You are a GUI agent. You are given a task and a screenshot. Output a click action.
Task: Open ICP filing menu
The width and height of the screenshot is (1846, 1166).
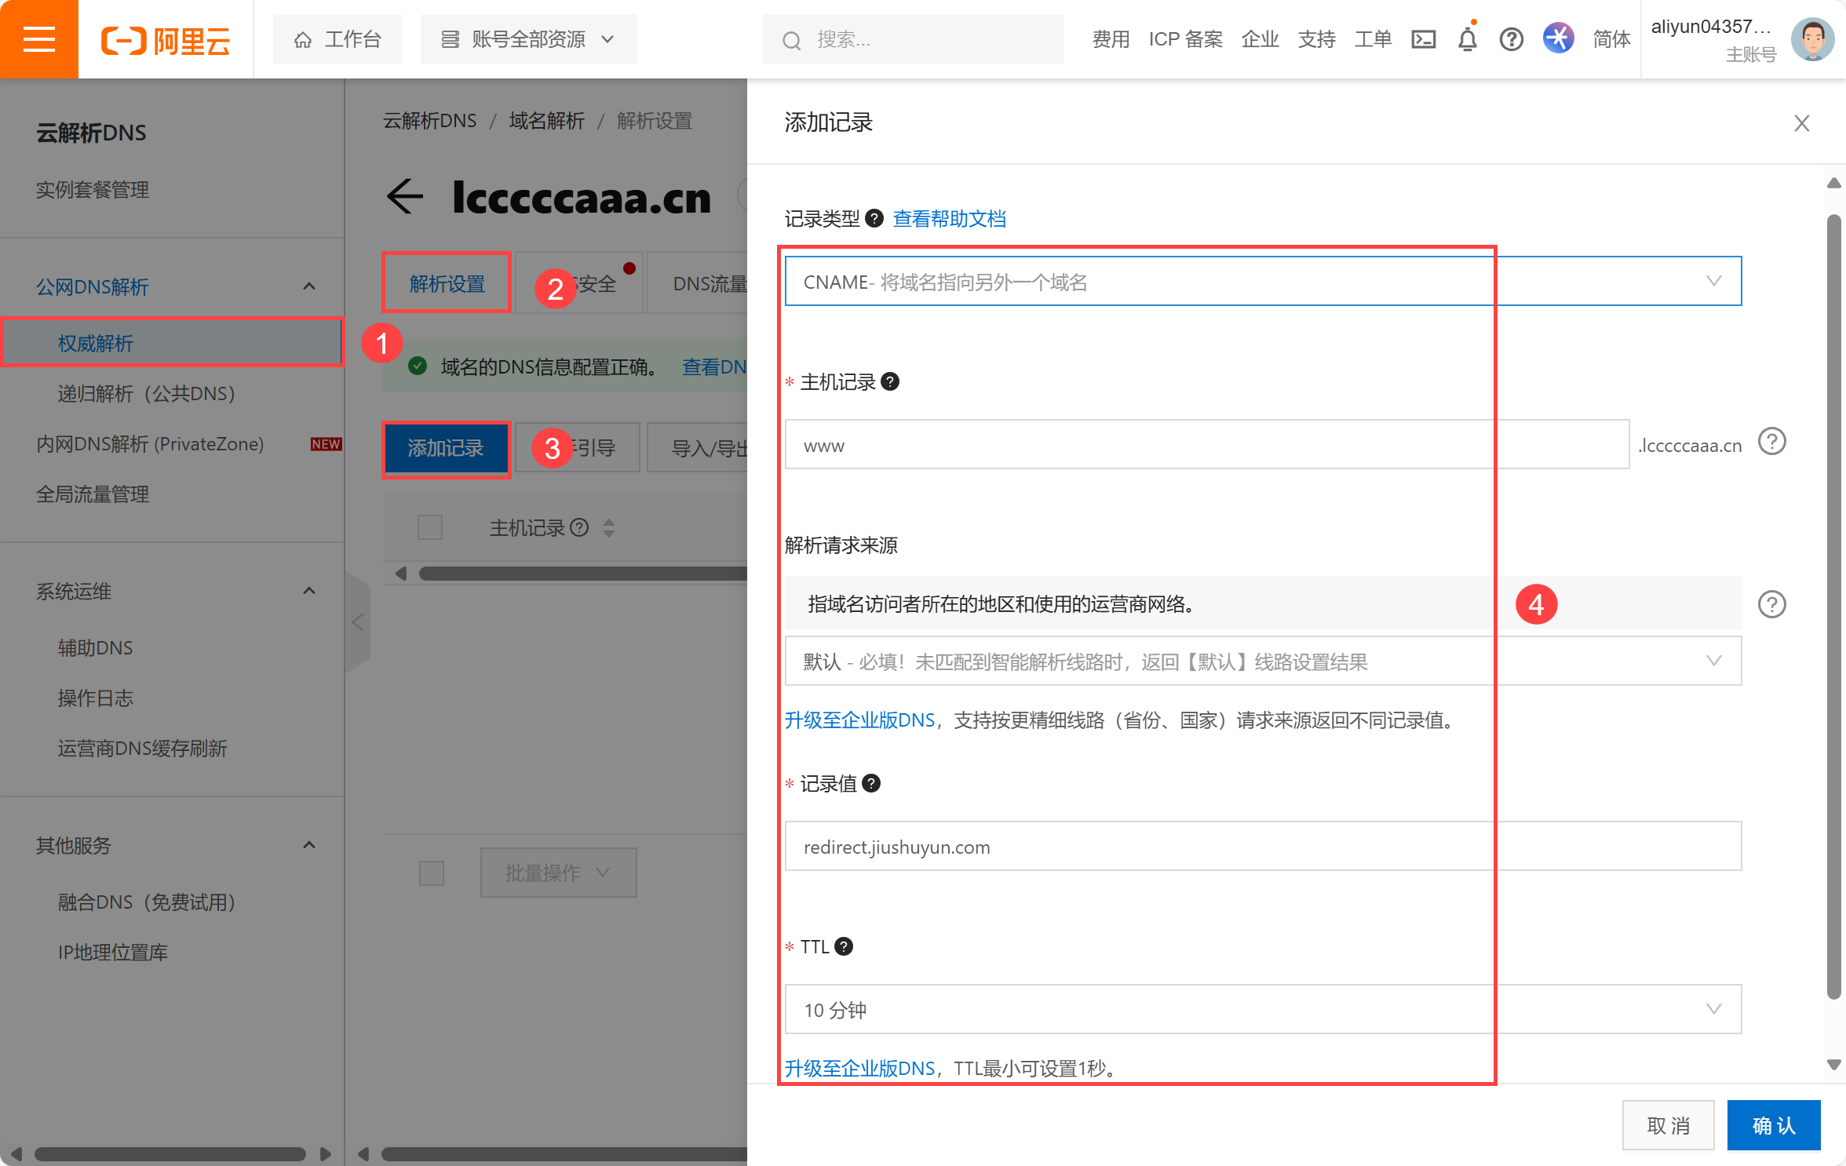1186,39
